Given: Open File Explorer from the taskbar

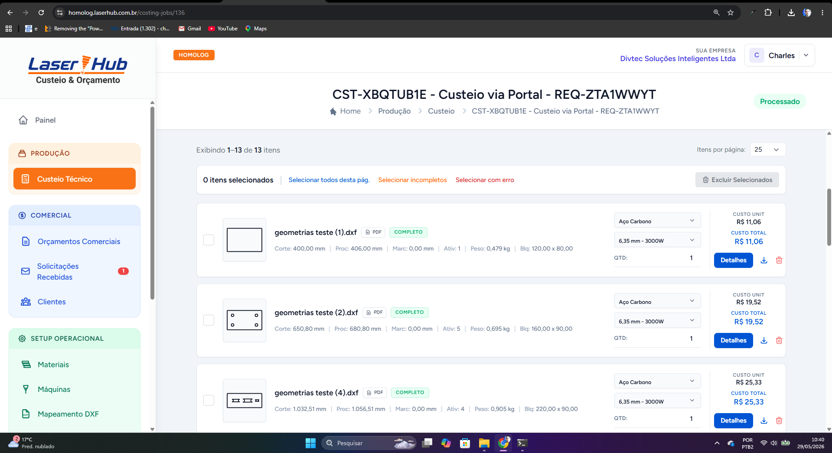Looking at the screenshot, I should pyautogui.click(x=484, y=443).
